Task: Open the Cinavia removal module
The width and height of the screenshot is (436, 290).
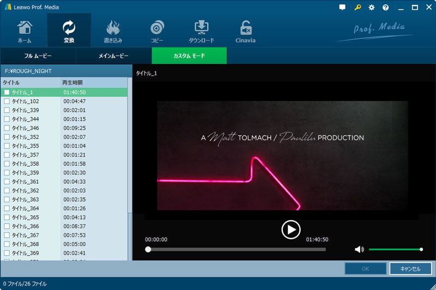Action: [x=245, y=31]
